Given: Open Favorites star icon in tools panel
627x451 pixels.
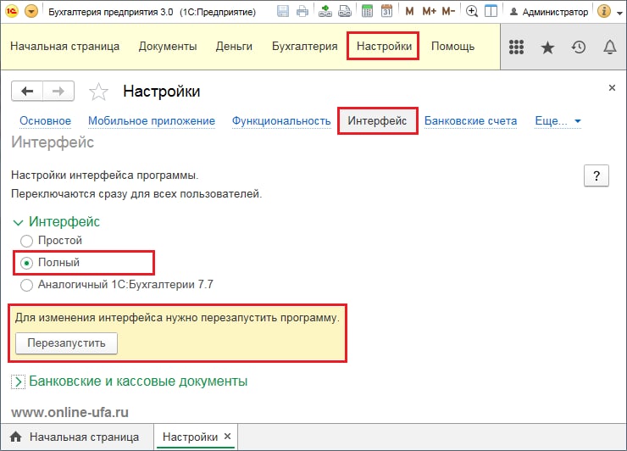Looking at the screenshot, I should (547, 47).
